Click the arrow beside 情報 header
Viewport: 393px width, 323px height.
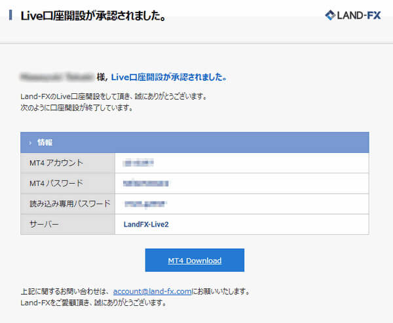(x=30, y=143)
